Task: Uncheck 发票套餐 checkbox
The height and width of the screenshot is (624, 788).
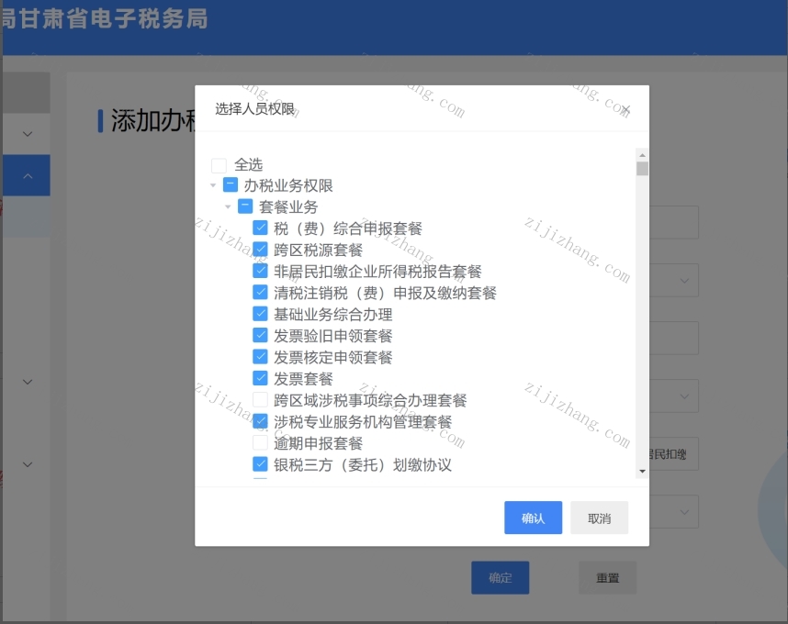Action: point(260,377)
